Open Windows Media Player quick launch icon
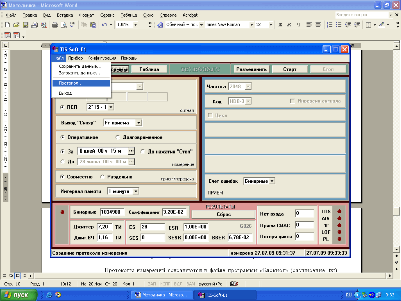Viewport: 401px width, 301px height. click(x=58, y=295)
